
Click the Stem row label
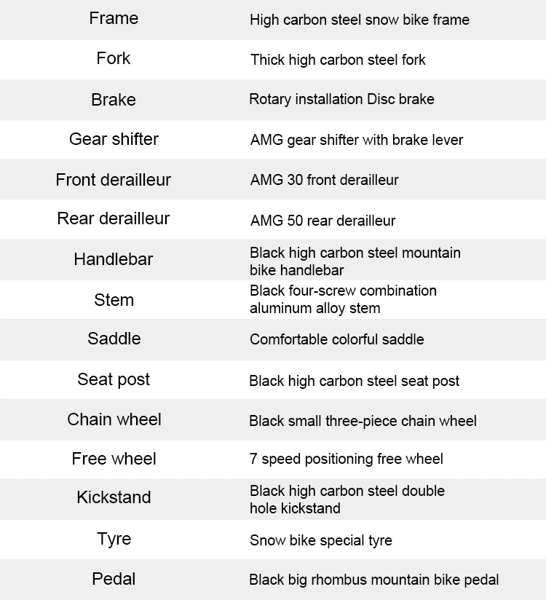point(114,299)
